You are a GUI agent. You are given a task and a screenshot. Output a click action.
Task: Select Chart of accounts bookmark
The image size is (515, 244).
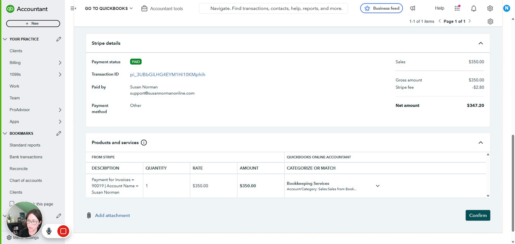pyautogui.click(x=26, y=180)
